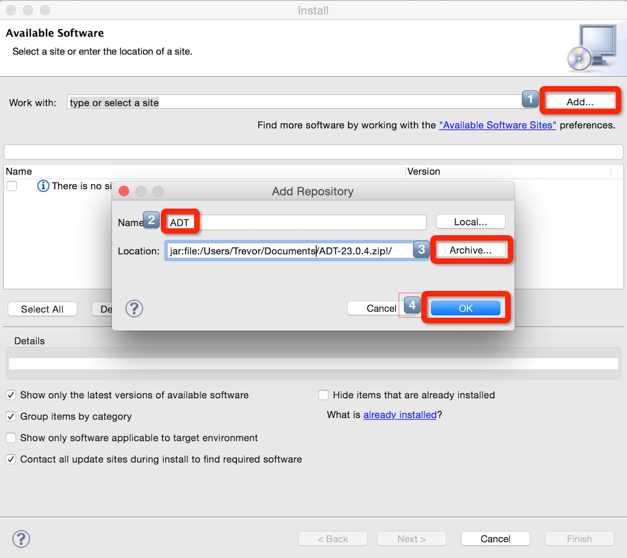The width and height of the screenshot is (627, 558).
Task: Enable 'Show only software applicable to target environment'
Action: click(x=11, y=438)
